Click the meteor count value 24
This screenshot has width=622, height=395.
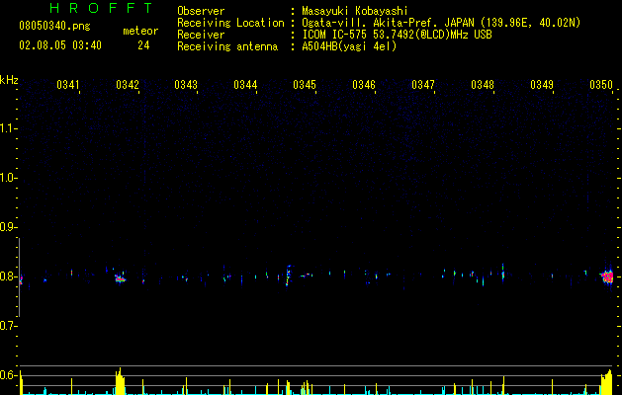pos(143,45)
